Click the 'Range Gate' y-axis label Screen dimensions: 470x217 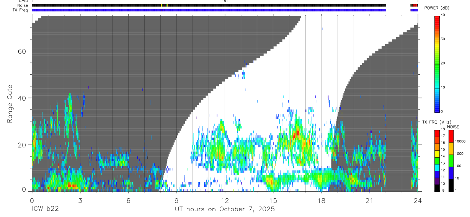click(10, 104)
